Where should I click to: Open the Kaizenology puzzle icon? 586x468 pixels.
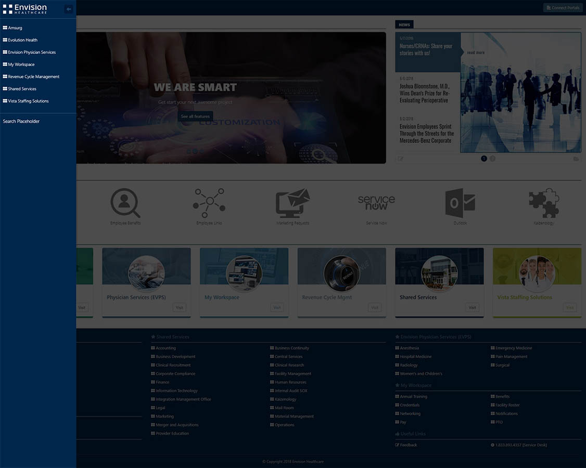[x=544, y=203]
